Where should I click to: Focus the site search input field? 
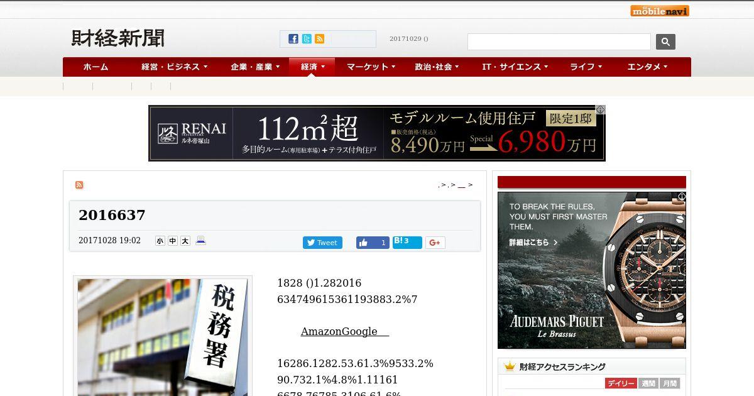(x=559, y=42)
